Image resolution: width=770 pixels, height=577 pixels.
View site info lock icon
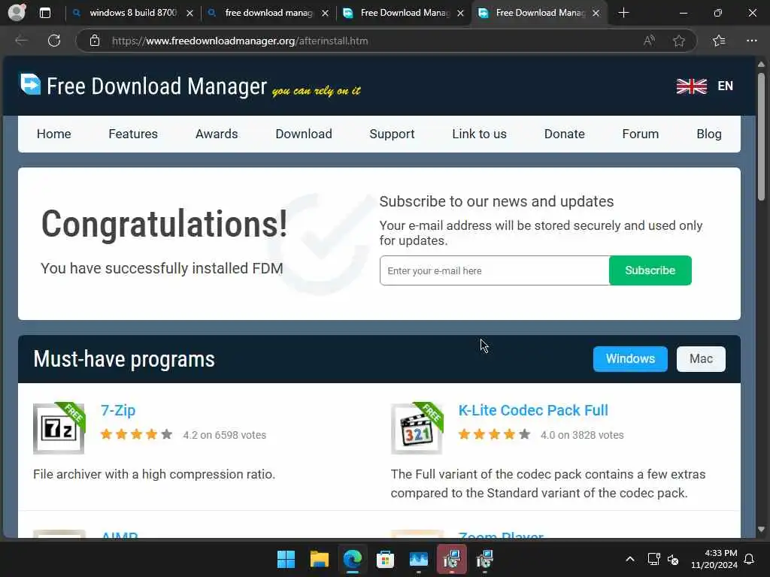(95, 41)
